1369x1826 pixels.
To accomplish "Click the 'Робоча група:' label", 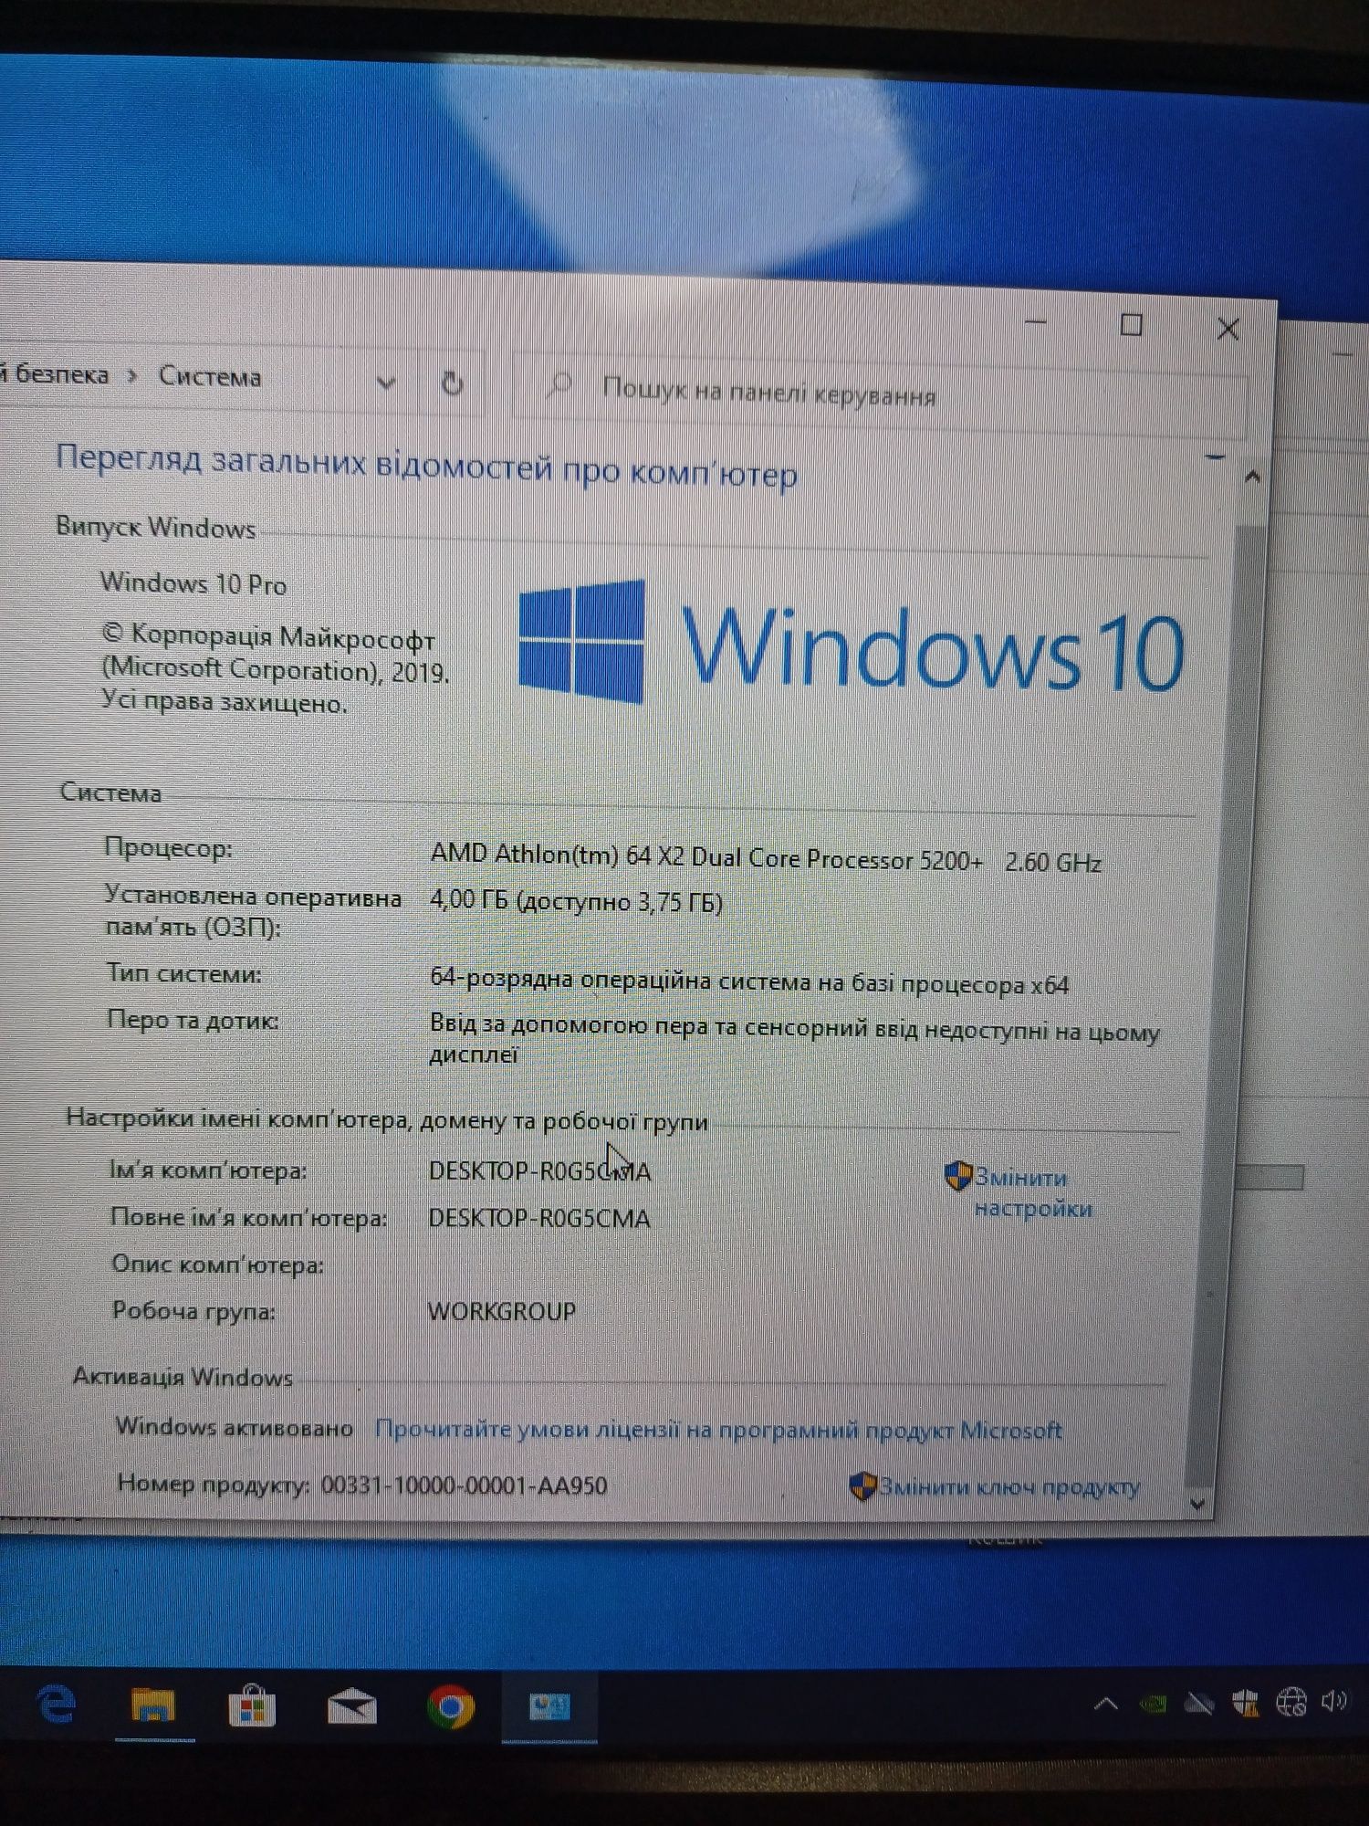I will pyautogui.click(x=193, y=1310).
